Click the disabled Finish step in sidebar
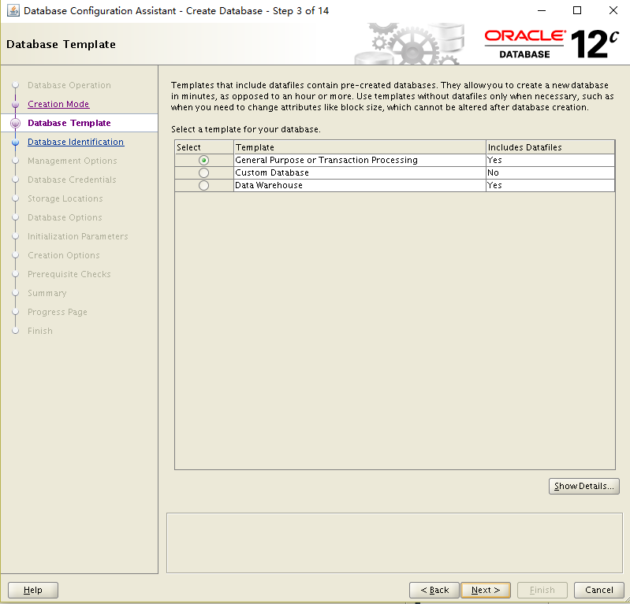Image resolution: width=630 pixels, height=604 pixels. pos(39,330)
